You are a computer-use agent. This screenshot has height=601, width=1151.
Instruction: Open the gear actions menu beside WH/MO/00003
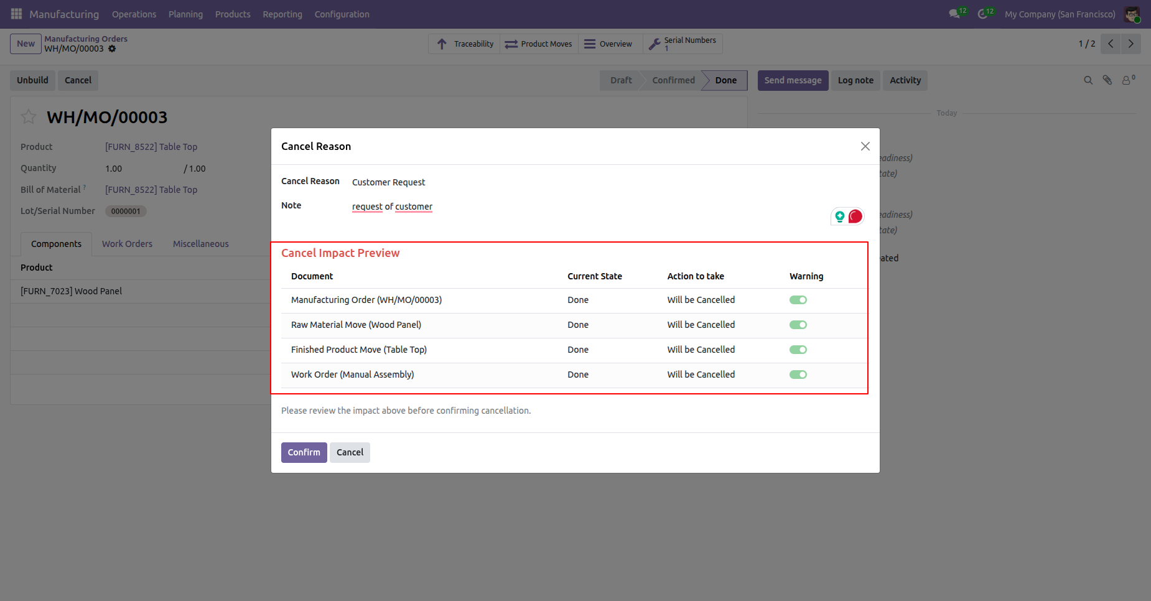click(x=112, y=49)
